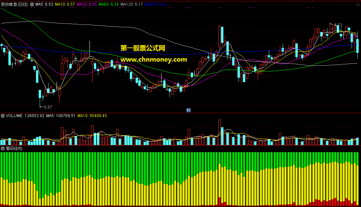Viewport: 361px width, 207px height.
Task: Click the MA250: 6.43 blue label
Action: coord(156,4)
